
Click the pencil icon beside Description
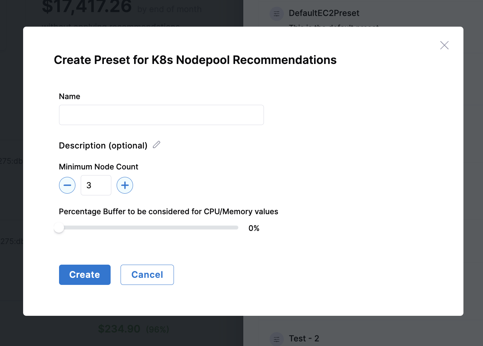click(x=156, y=145)
